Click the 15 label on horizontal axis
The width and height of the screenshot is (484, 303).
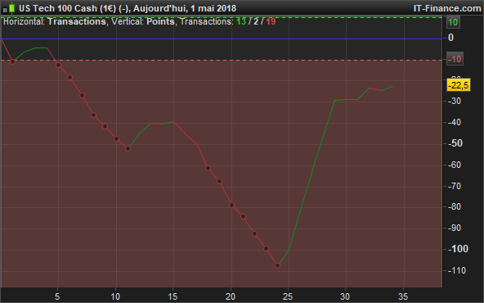(x=173, y=296)
